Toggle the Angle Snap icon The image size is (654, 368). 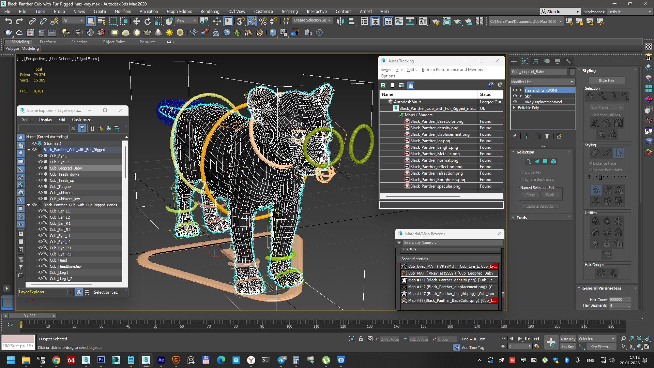tap(252, 21)
